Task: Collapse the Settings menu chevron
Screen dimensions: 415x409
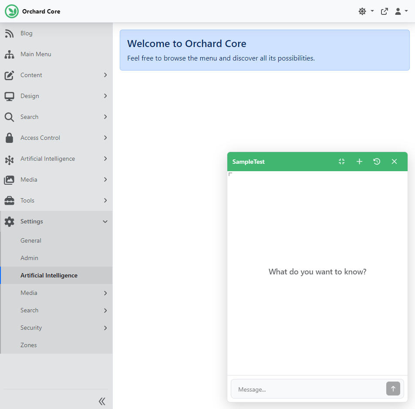Action: tap(105, 222)
